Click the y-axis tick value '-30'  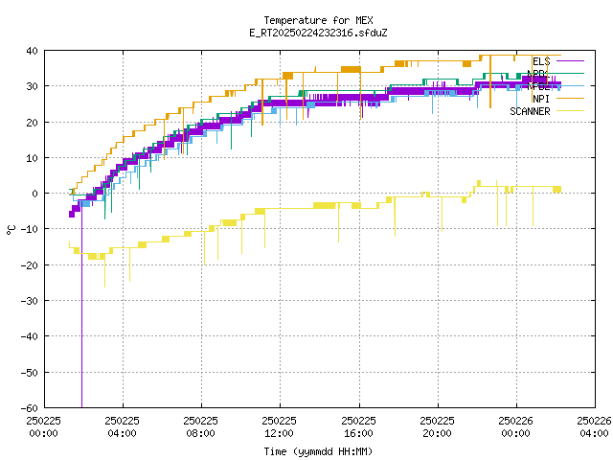click(x=30, y=301)
